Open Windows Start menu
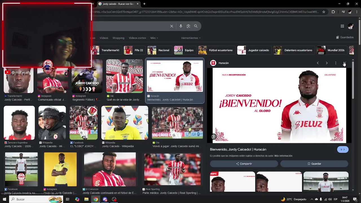Viewport: 361px width, 203px height. click(x=4, y=199)
